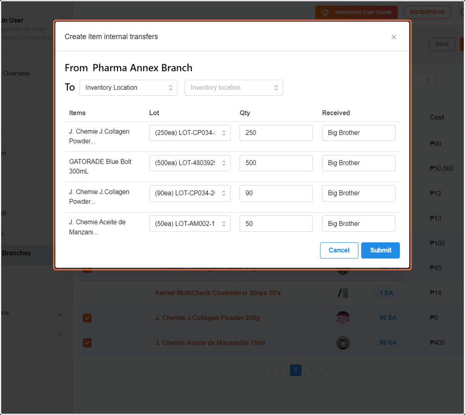
Task: Open J. Chemie Aceite de Manzanilla 15ml link
Action: (x=210, y=343)
